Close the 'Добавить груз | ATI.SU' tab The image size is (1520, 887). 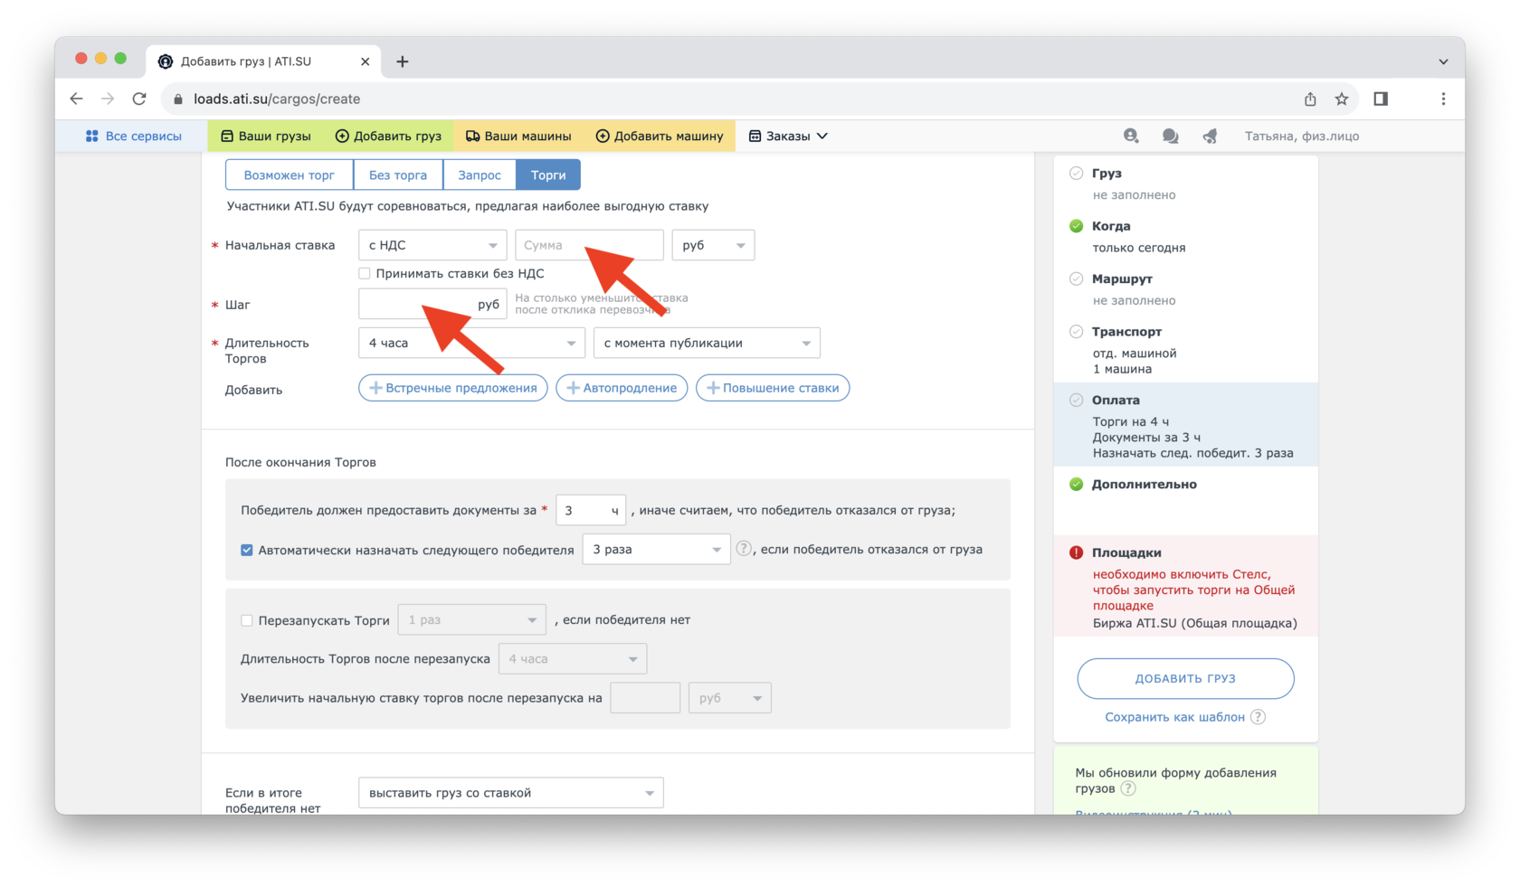[x=365, y=61]
